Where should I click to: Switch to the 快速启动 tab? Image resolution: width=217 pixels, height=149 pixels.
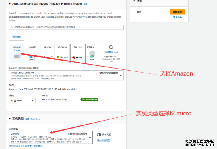click(x=17, y=37)
